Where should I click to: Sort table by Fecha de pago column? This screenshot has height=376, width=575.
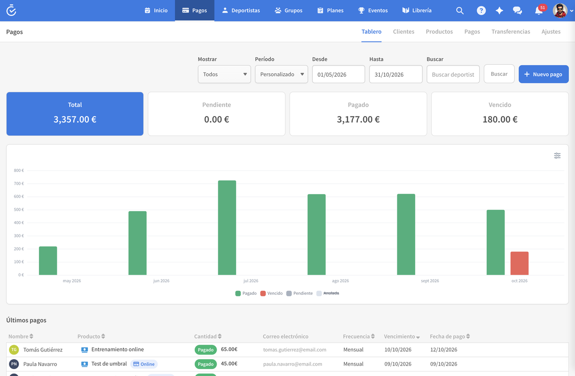pyautogui.click(x=450, y=336)
